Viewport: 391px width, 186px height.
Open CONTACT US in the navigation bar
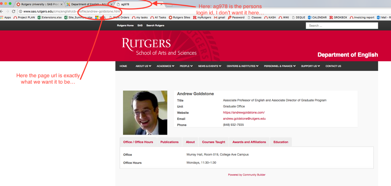pos(333,66)
